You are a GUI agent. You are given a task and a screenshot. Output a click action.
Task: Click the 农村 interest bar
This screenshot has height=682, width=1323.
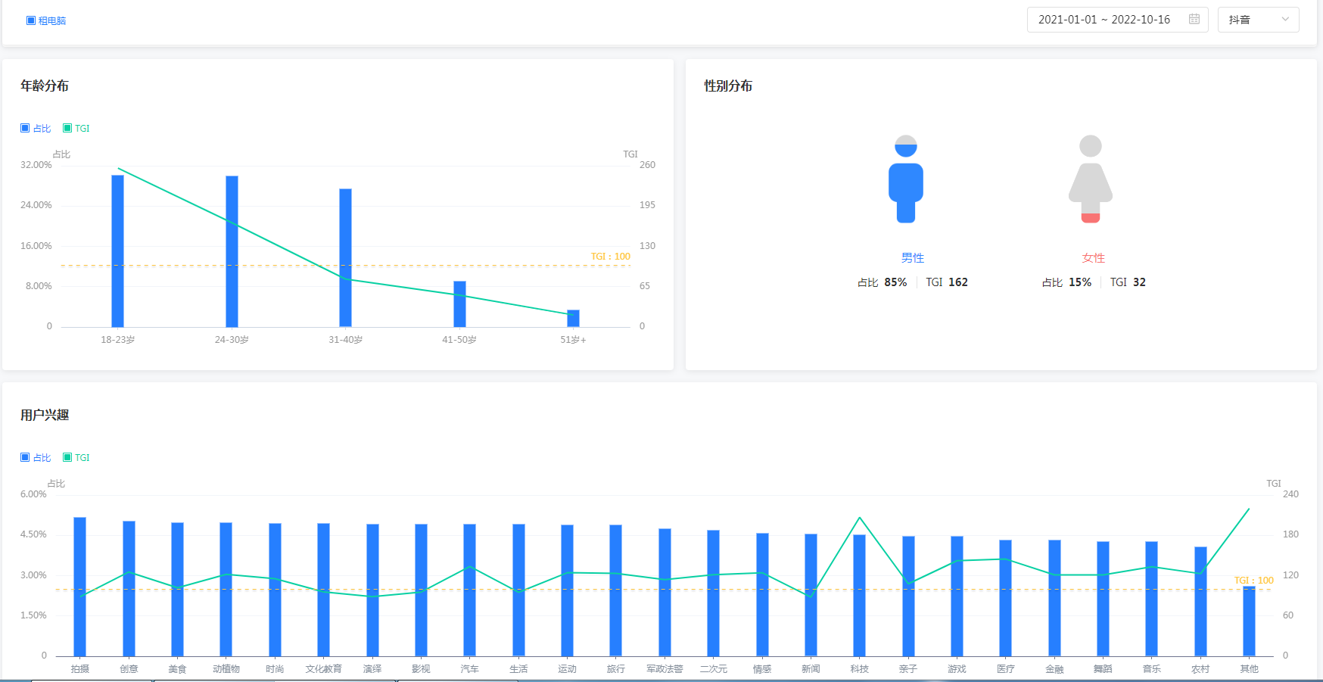1200,602
